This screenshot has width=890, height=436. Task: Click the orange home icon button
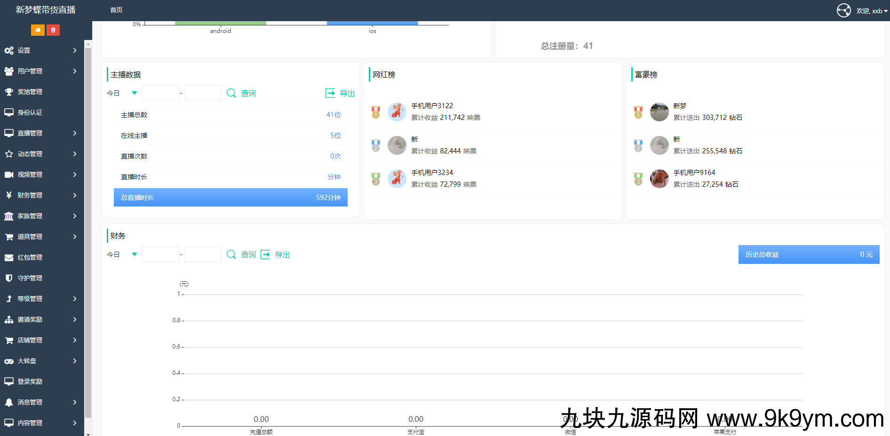click(38, 30)
